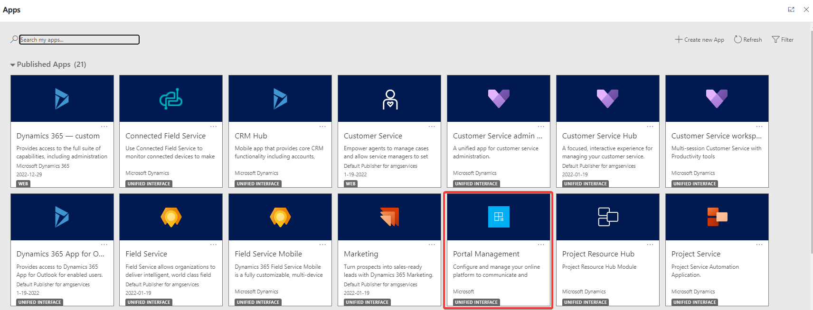Viewport: 813px width, 310px height.
Task: Close the Apps panel
Action: [806, 9]
